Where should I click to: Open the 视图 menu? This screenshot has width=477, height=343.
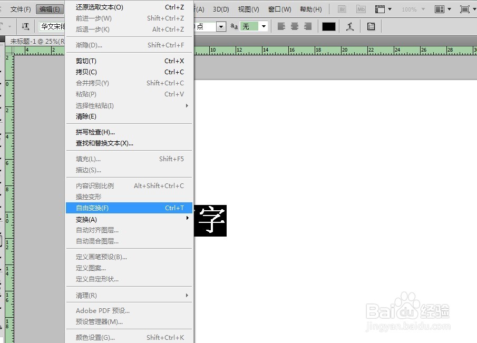(248, 8)
